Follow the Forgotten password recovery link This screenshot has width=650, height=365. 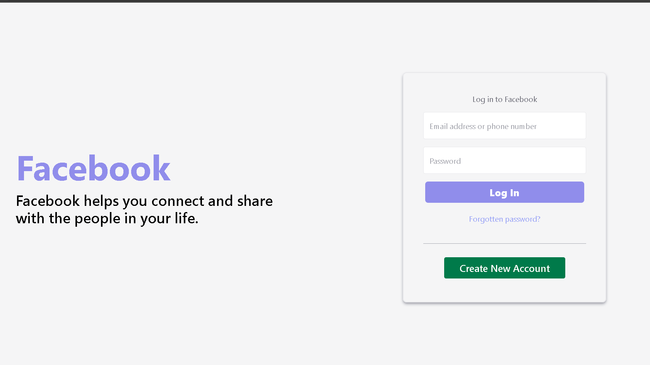click(x=505, y=219)
